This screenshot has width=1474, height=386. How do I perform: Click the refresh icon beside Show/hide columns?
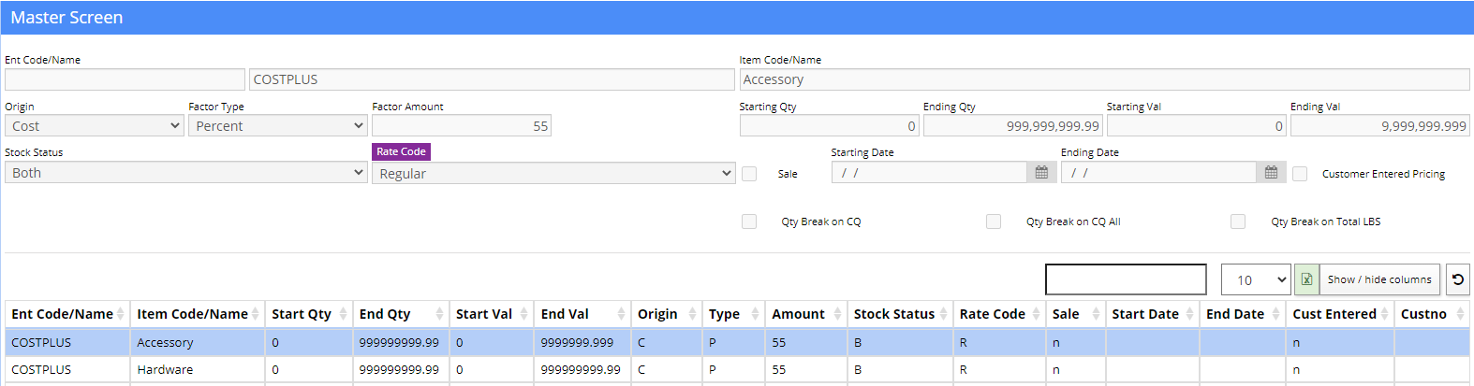[1458, 279]
